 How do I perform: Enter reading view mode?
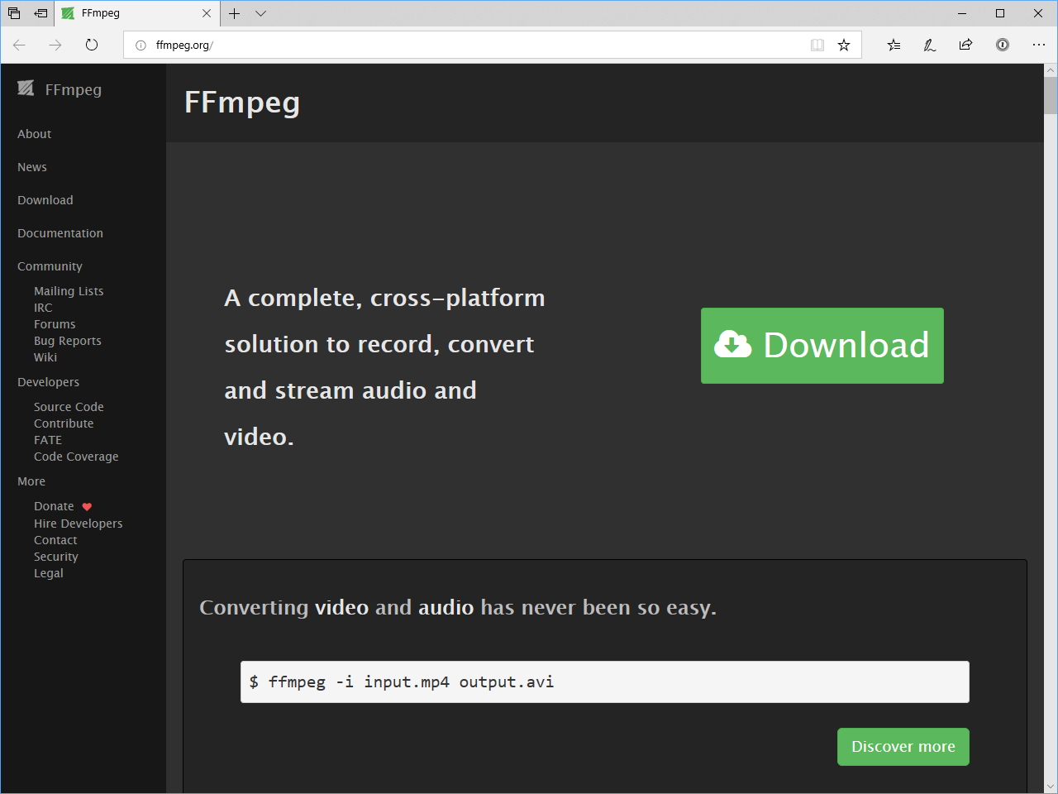pos(817,45)
